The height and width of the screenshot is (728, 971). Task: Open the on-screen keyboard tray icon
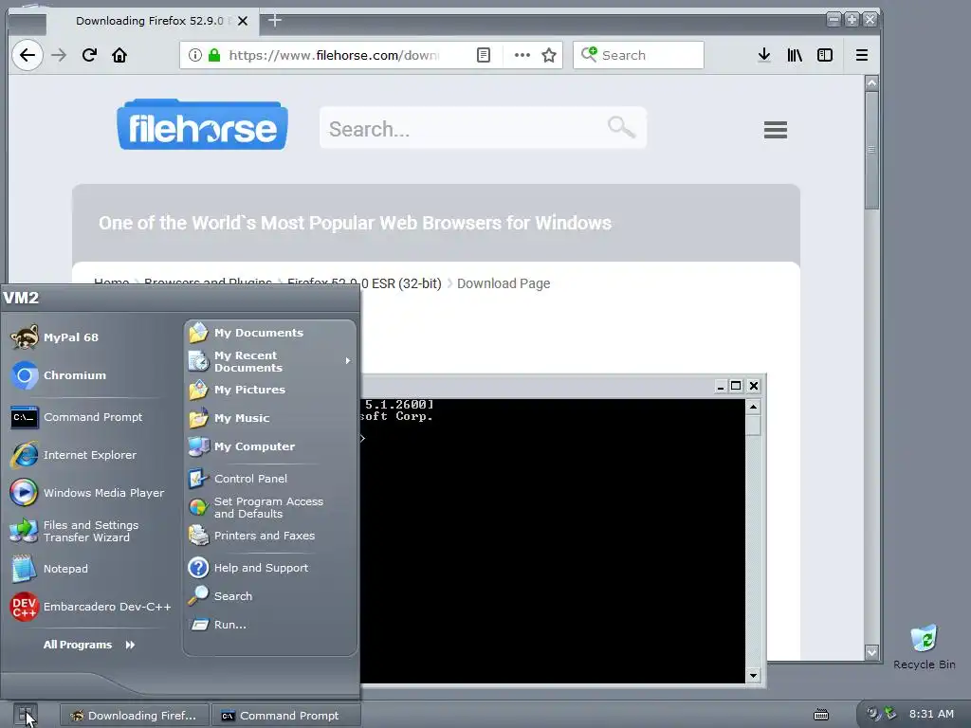[821, 715]
